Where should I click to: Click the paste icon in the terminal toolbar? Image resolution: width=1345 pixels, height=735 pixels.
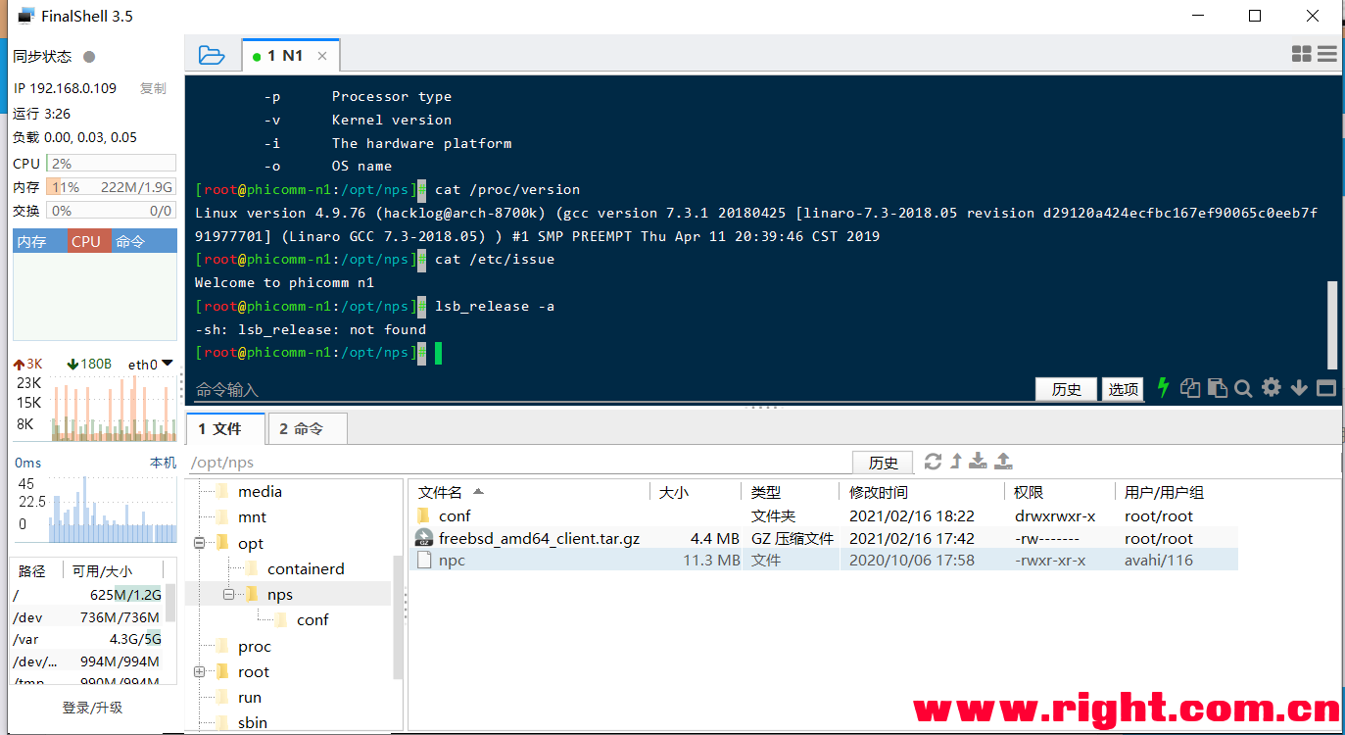coord(1218,388)
